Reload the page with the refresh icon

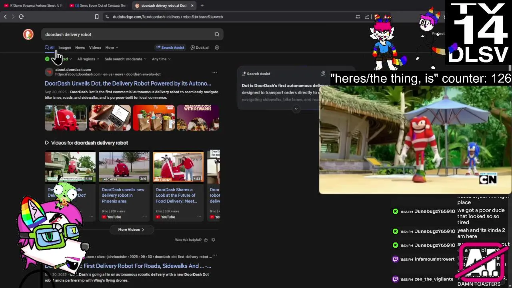21,17
